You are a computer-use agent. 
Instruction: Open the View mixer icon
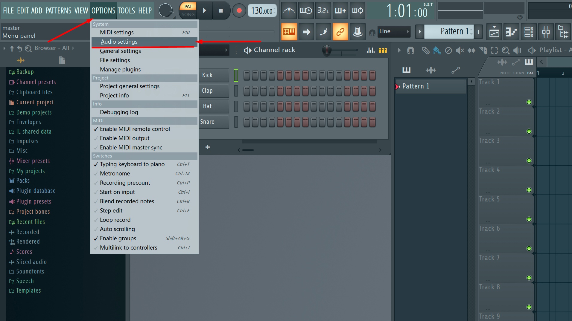pos(546,32)
